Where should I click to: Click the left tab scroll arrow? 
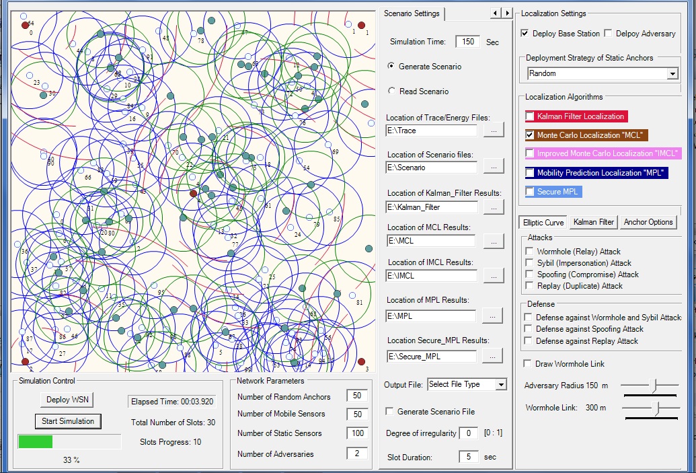coord(495,13)
